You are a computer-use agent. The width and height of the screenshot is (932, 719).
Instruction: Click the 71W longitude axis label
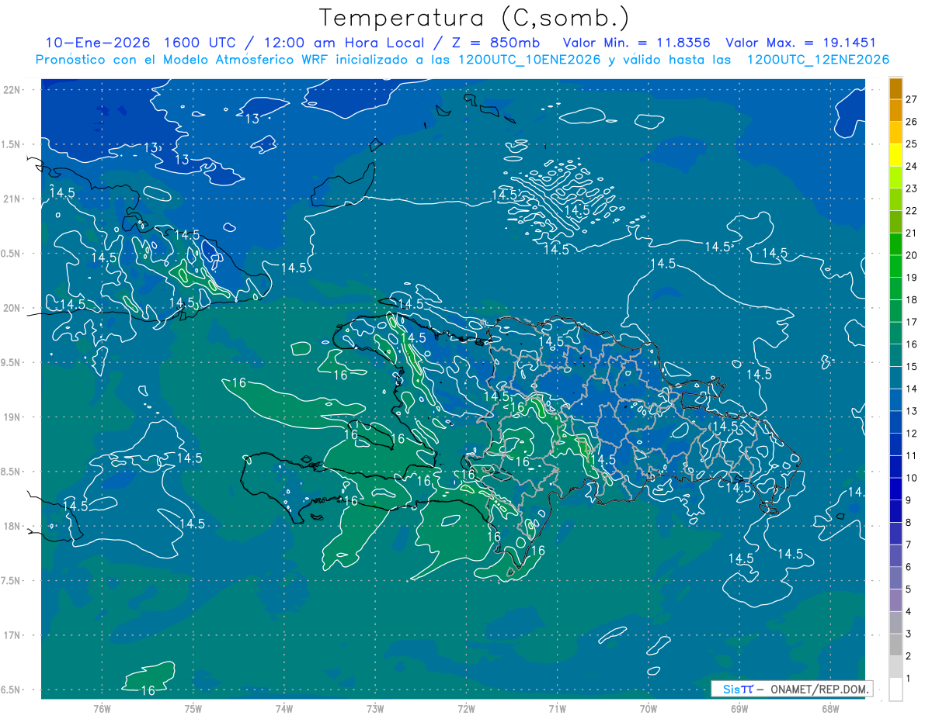pyautogui.click(x=557, y=709)
